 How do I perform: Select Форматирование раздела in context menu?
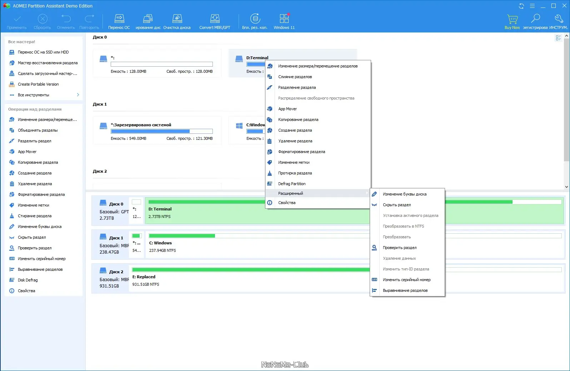[x=318, y=152]
